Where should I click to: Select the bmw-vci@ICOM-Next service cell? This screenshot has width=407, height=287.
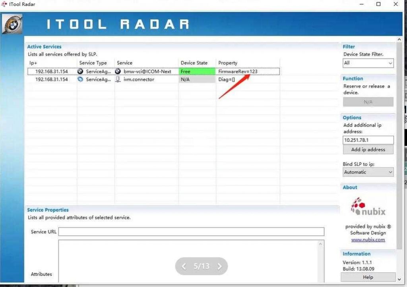[147, 71]
